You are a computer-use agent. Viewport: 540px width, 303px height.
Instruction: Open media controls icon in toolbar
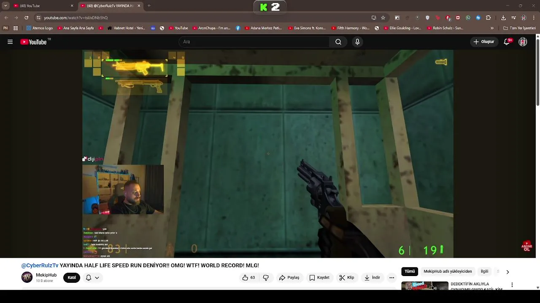(x=513, y=18)
